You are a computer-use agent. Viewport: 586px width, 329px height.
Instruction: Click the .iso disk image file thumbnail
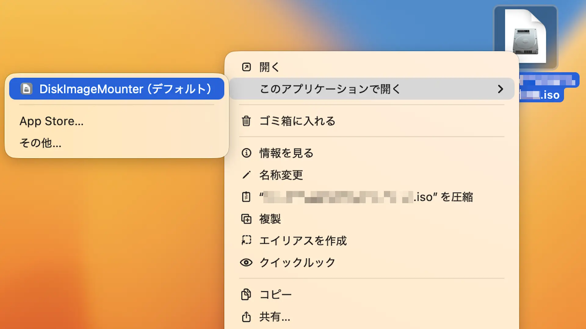pyautogui.click(x=526, y=37)
